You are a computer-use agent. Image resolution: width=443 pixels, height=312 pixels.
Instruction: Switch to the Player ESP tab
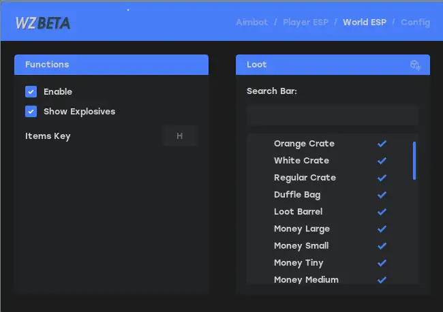tap(305, 22)
